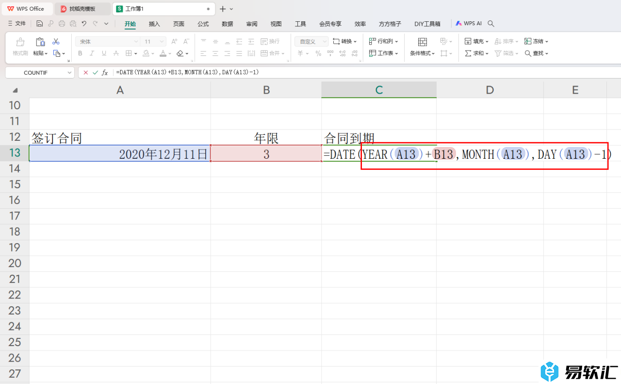Image resolution: width=621 pixels, height=384 pixels.
Task: Confirm formula with green checkmark icon
Action: tap(95, 72)
